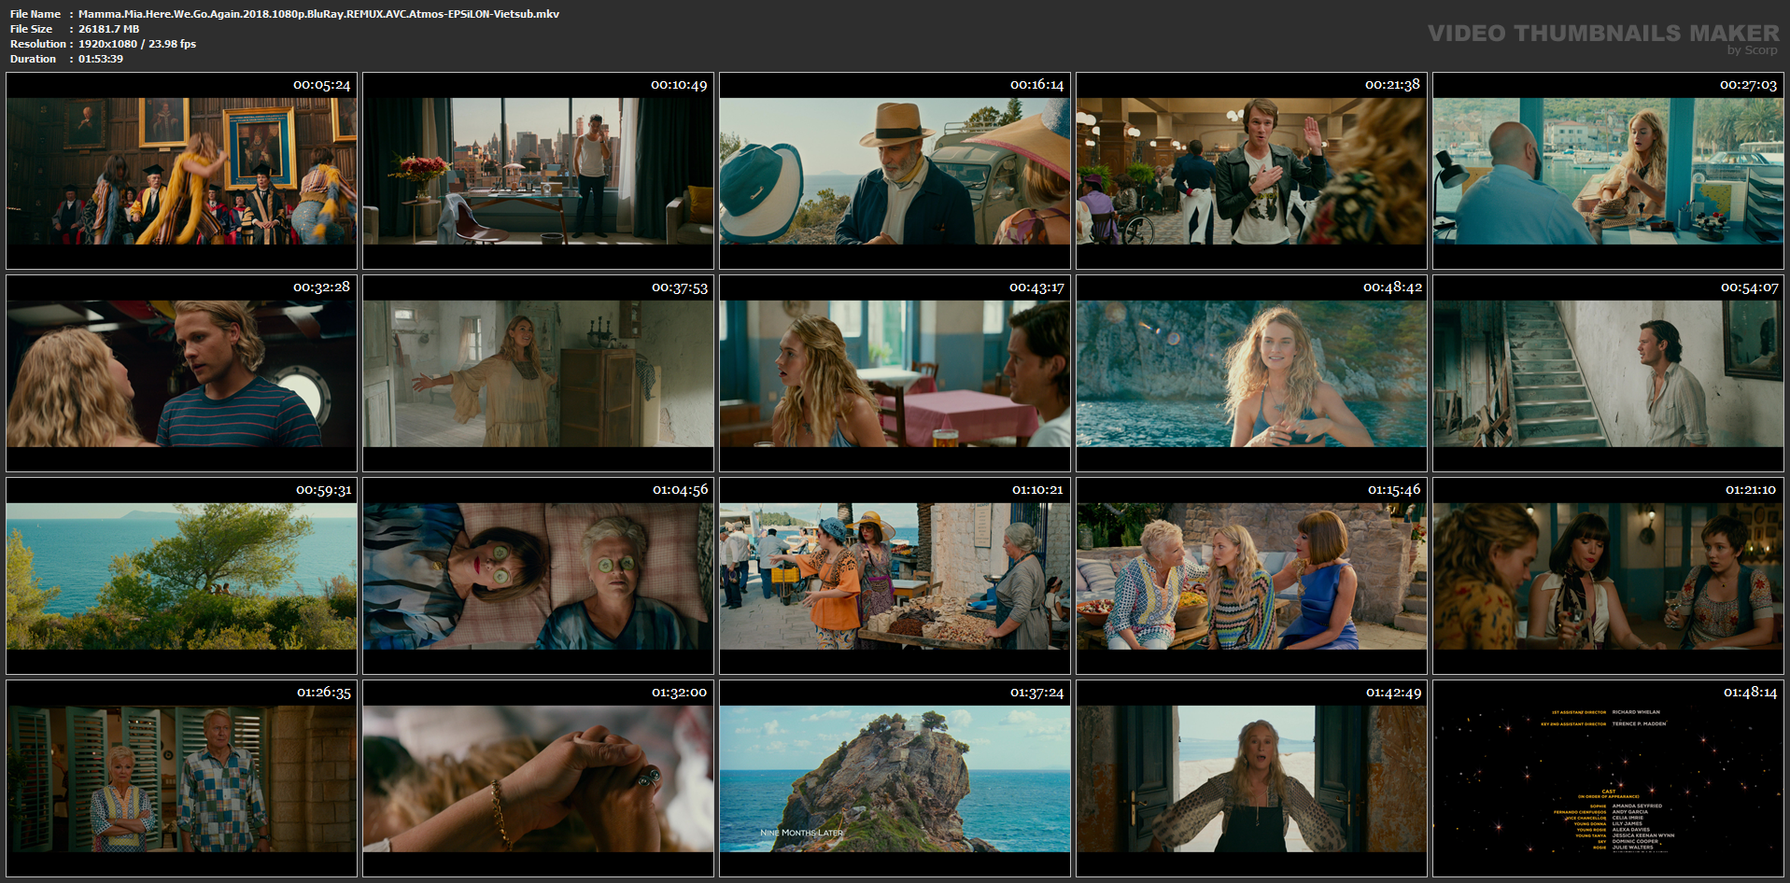Click the 00:59:31 timestamp label
Viewport: 1790px width, 883px height.
(323, 490)
